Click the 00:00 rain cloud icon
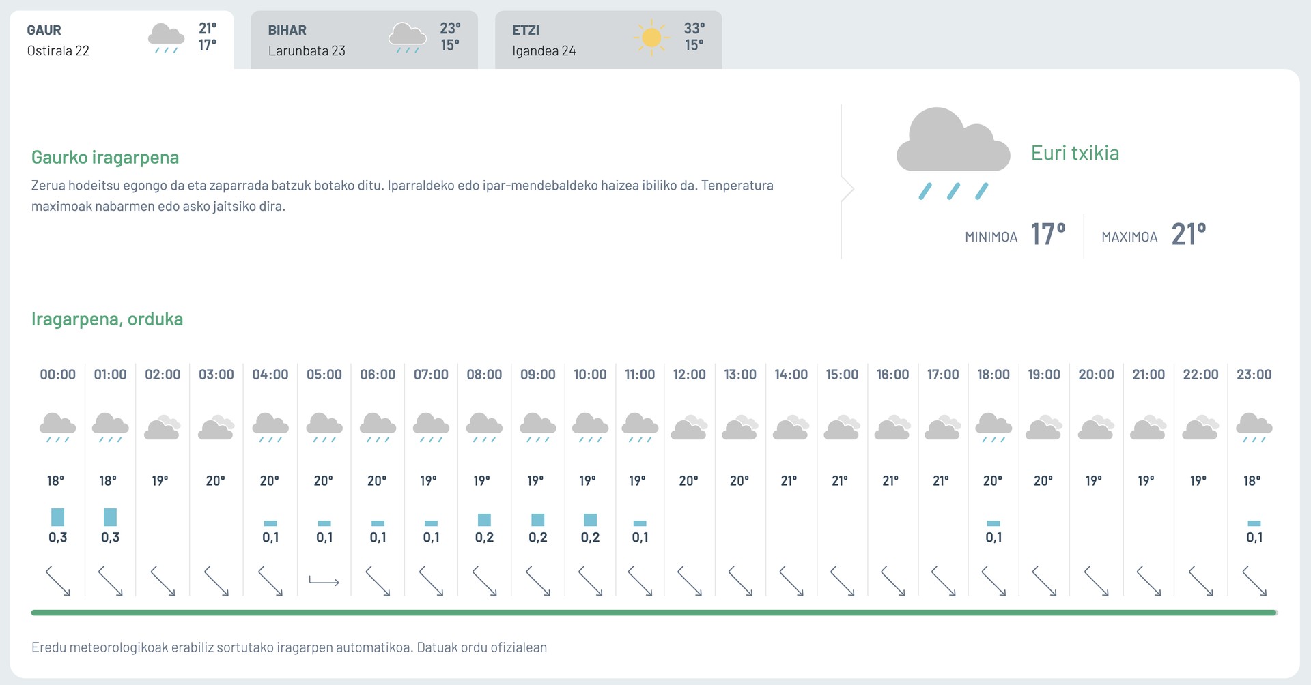 [57, 428]
